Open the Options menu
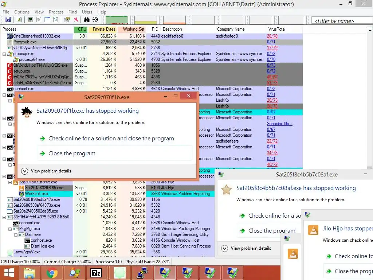The width and height of the screenshot is (373, 280). [x=22, y=12]
